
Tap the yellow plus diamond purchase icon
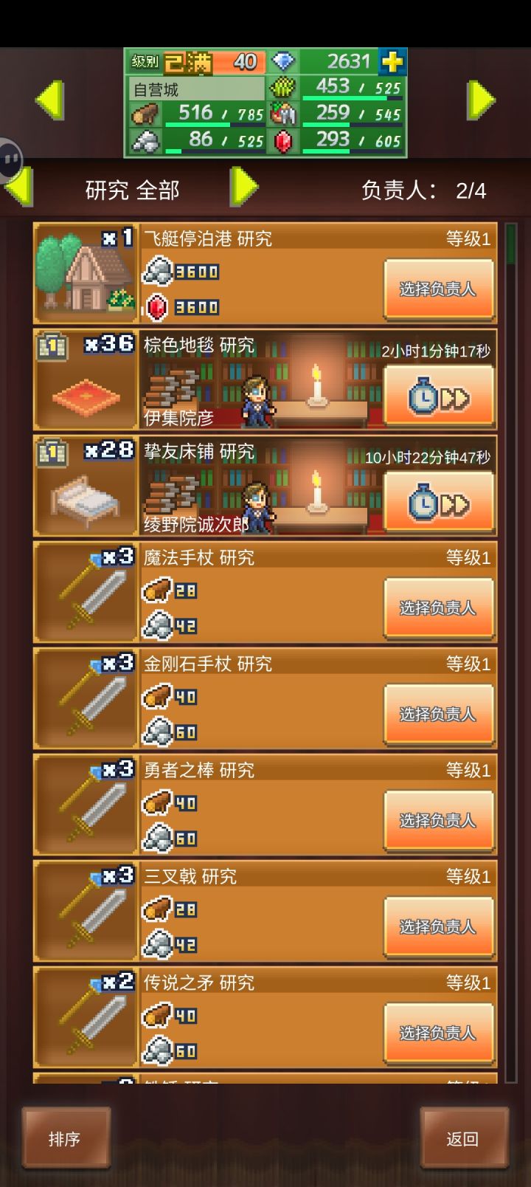(x=392, y=62)
